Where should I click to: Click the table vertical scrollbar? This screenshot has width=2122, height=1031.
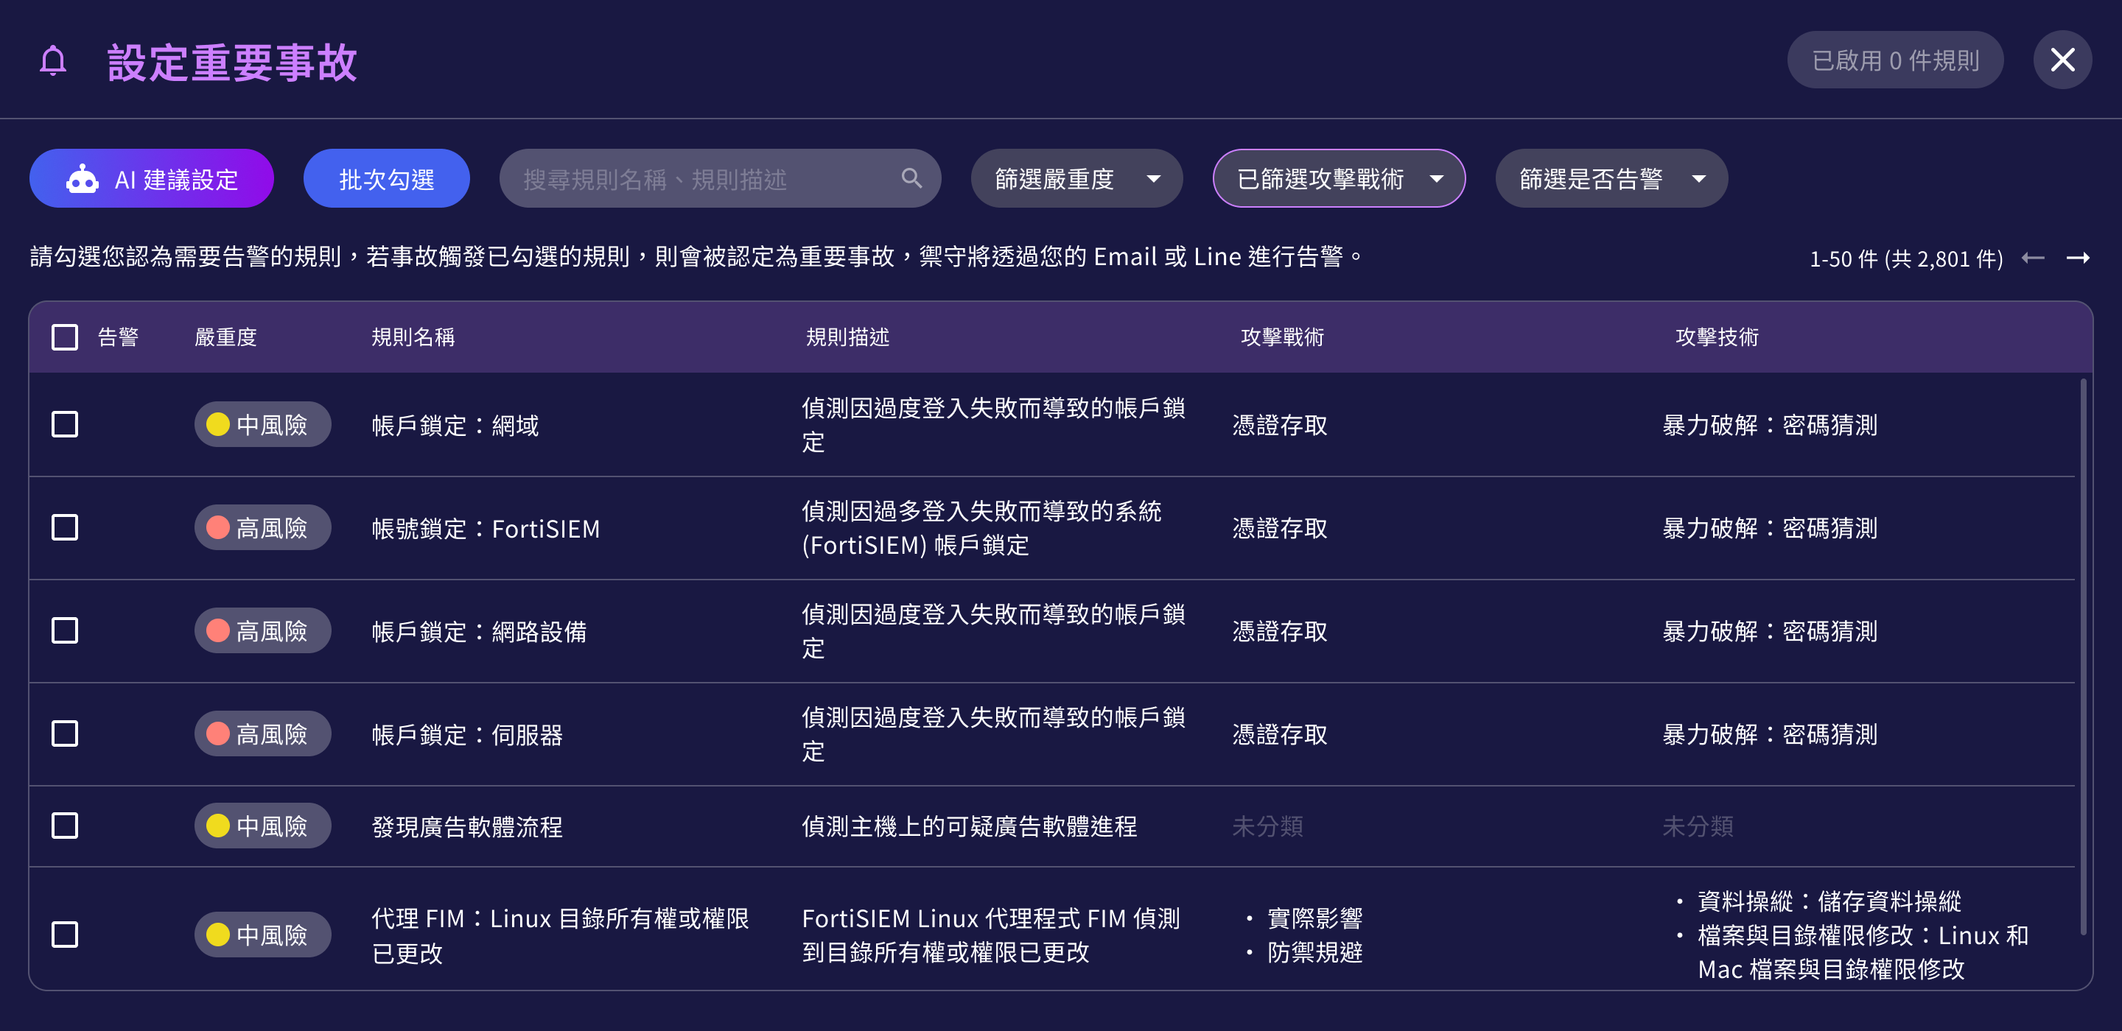pos(2082,655)
